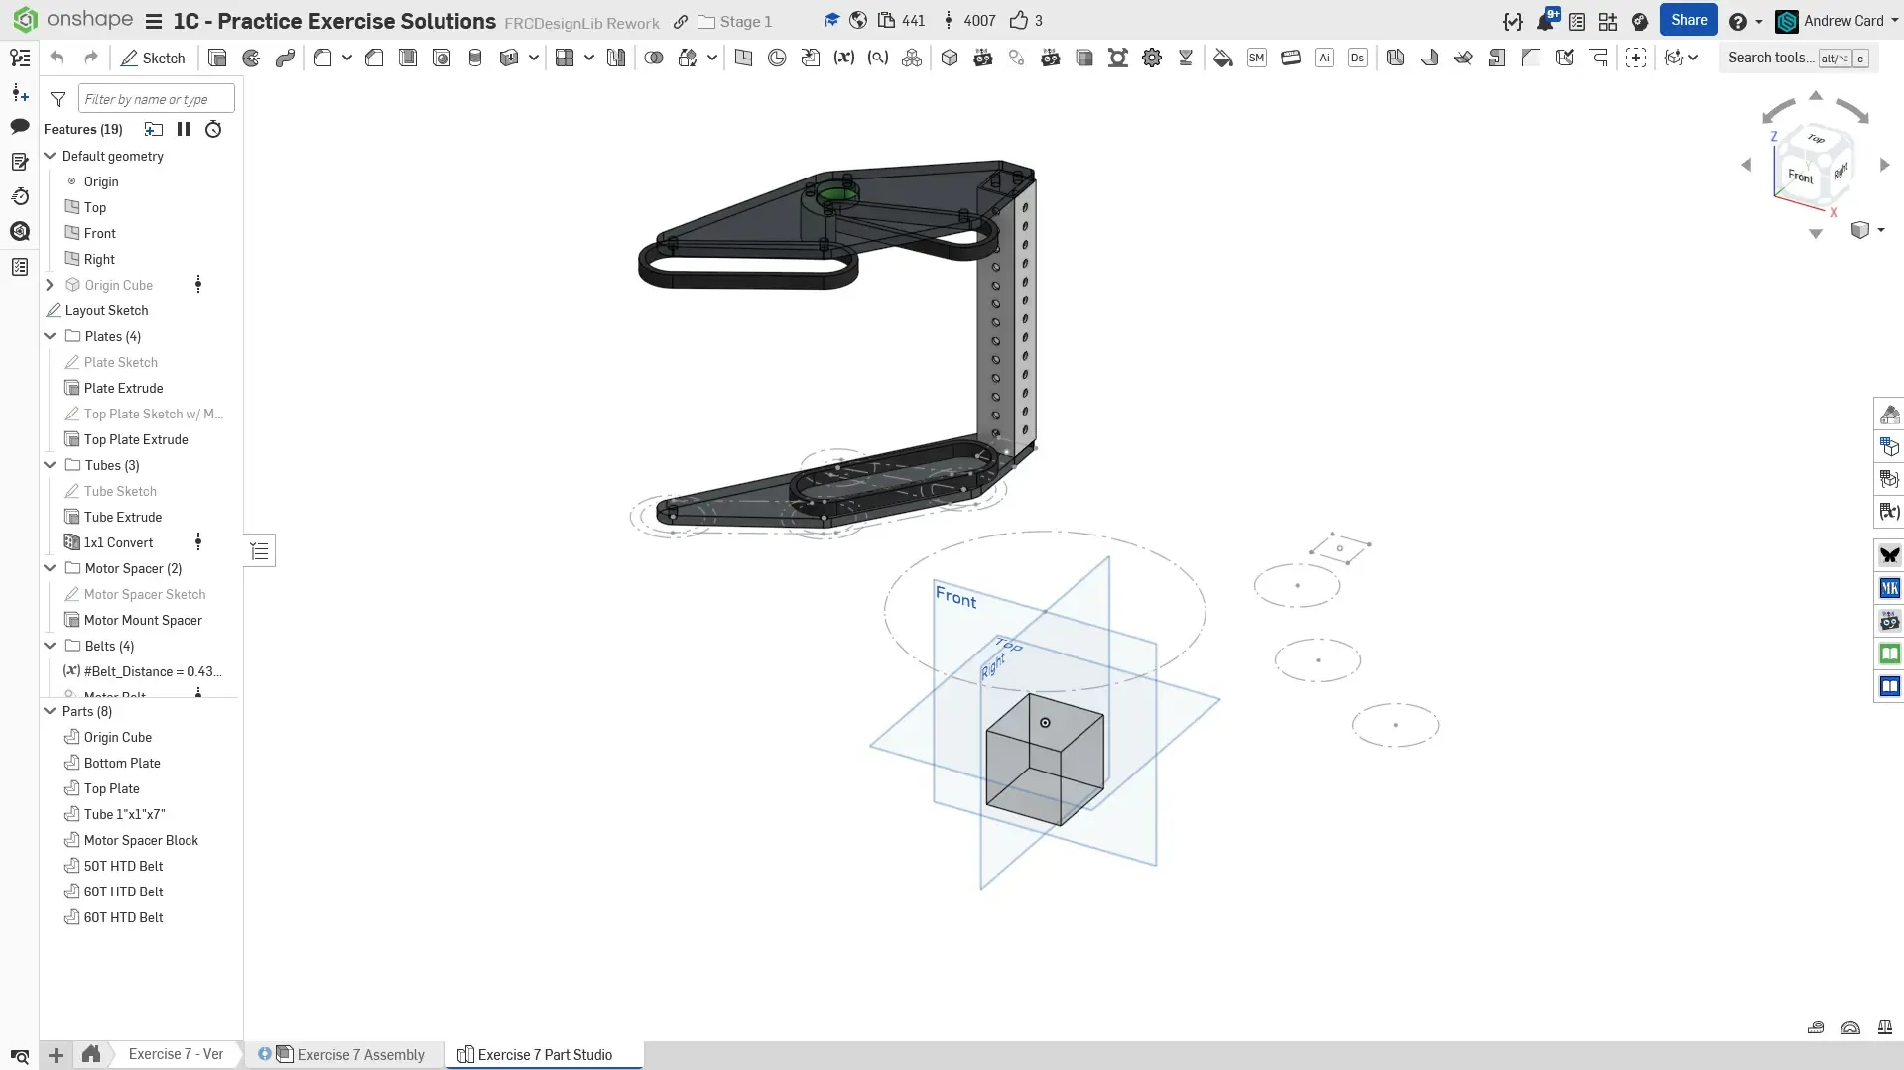1904x1070 pixels.
Task: Select Top Plate Extrude feature
Action: click(x=136, y=439)
